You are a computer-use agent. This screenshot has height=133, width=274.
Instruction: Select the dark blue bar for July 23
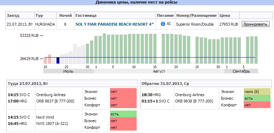tap(58, 60)
